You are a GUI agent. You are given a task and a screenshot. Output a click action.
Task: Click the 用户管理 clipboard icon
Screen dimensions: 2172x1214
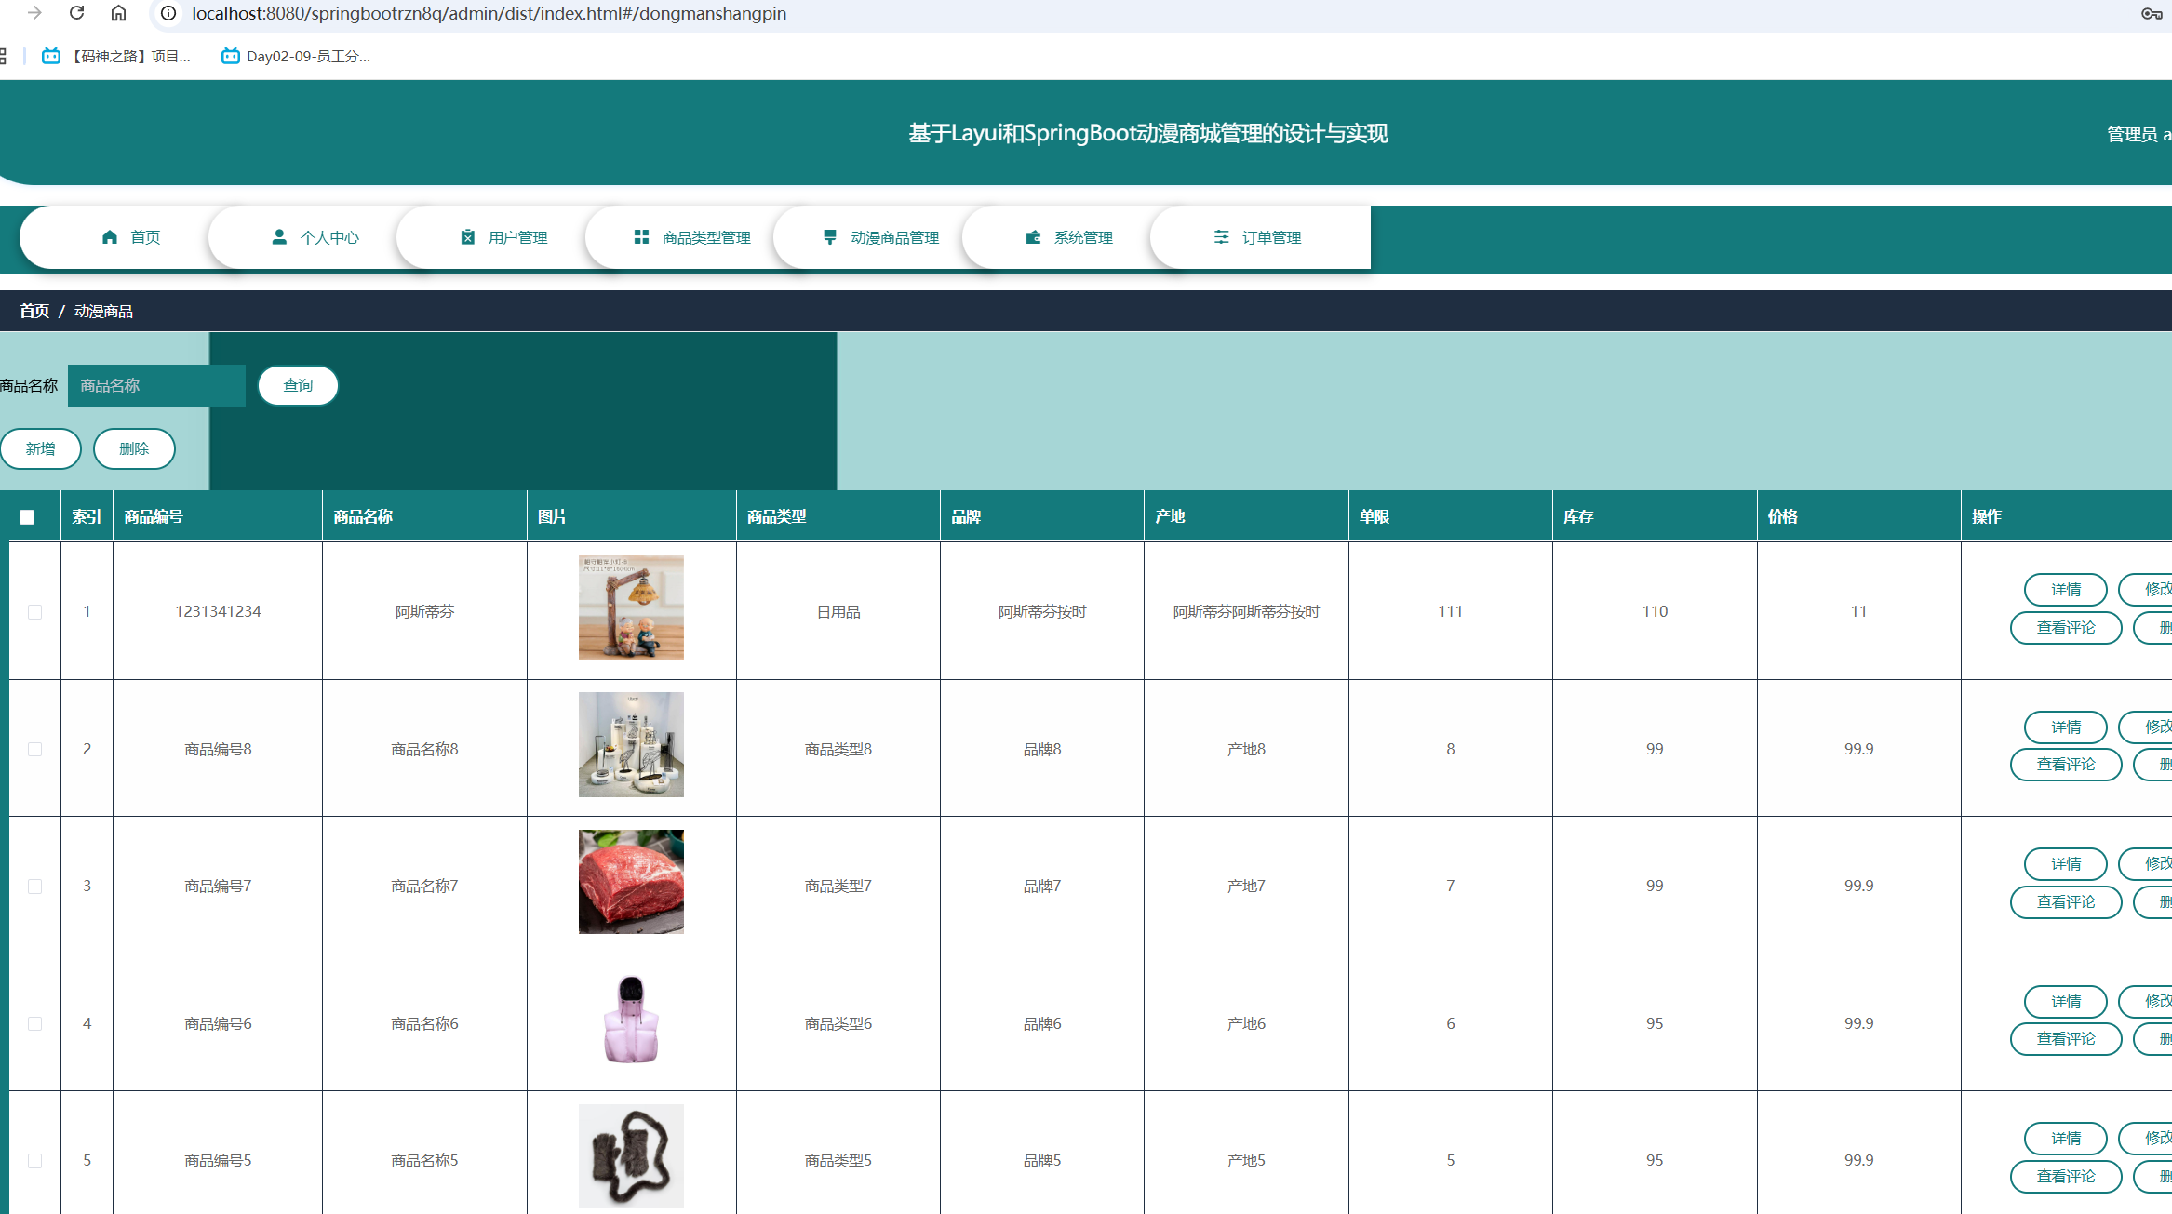coord(468,237)
